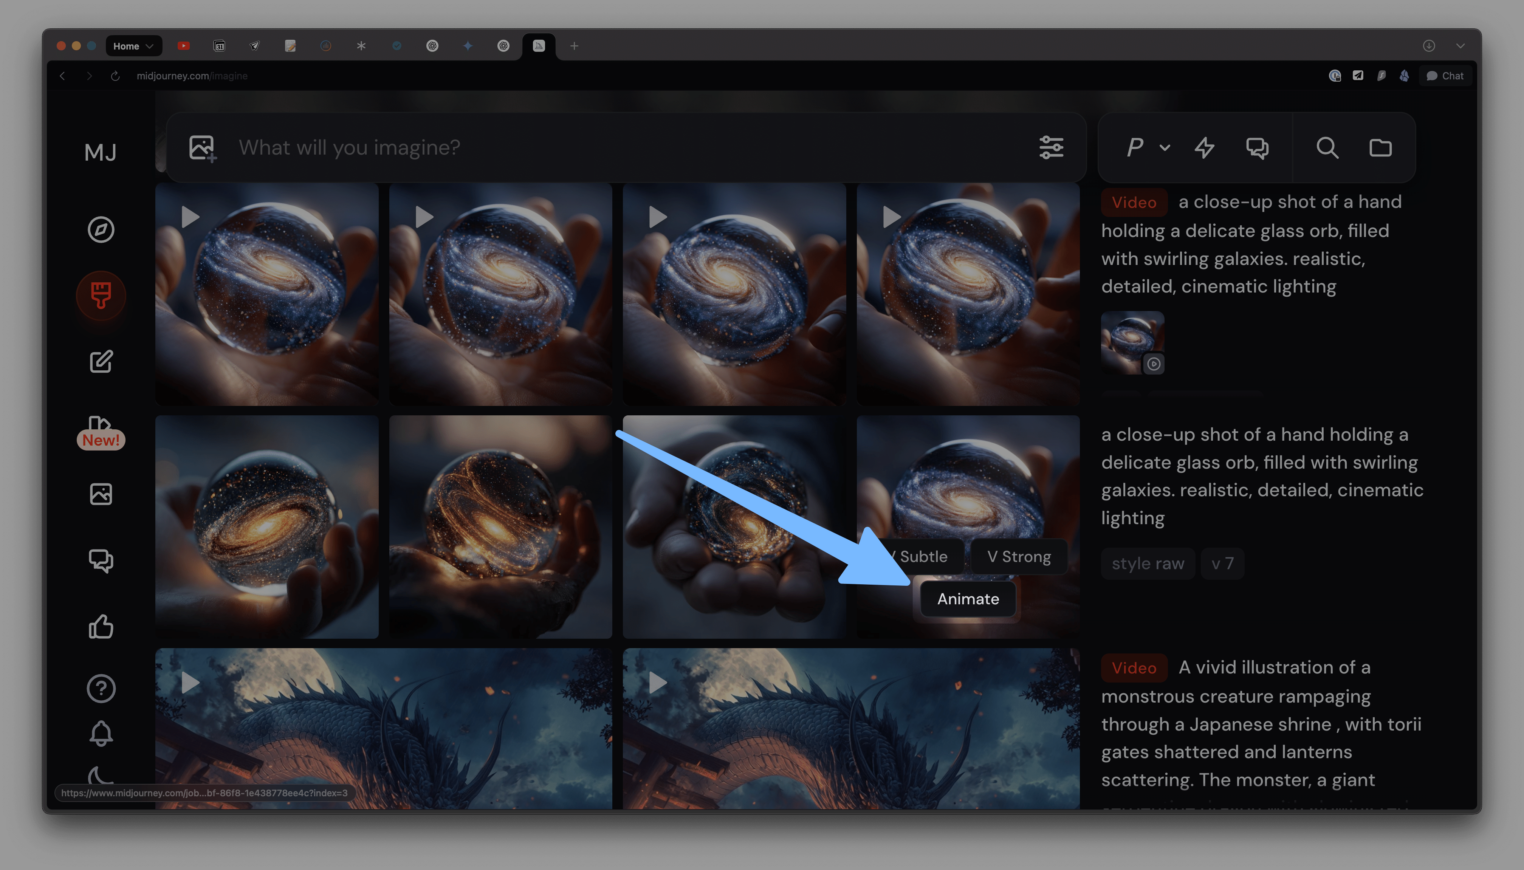Image resolution: width=1524 pixels, height=870 pixels.
Task: Click the V Strong variation button
Action: [x=1019, y=556]
